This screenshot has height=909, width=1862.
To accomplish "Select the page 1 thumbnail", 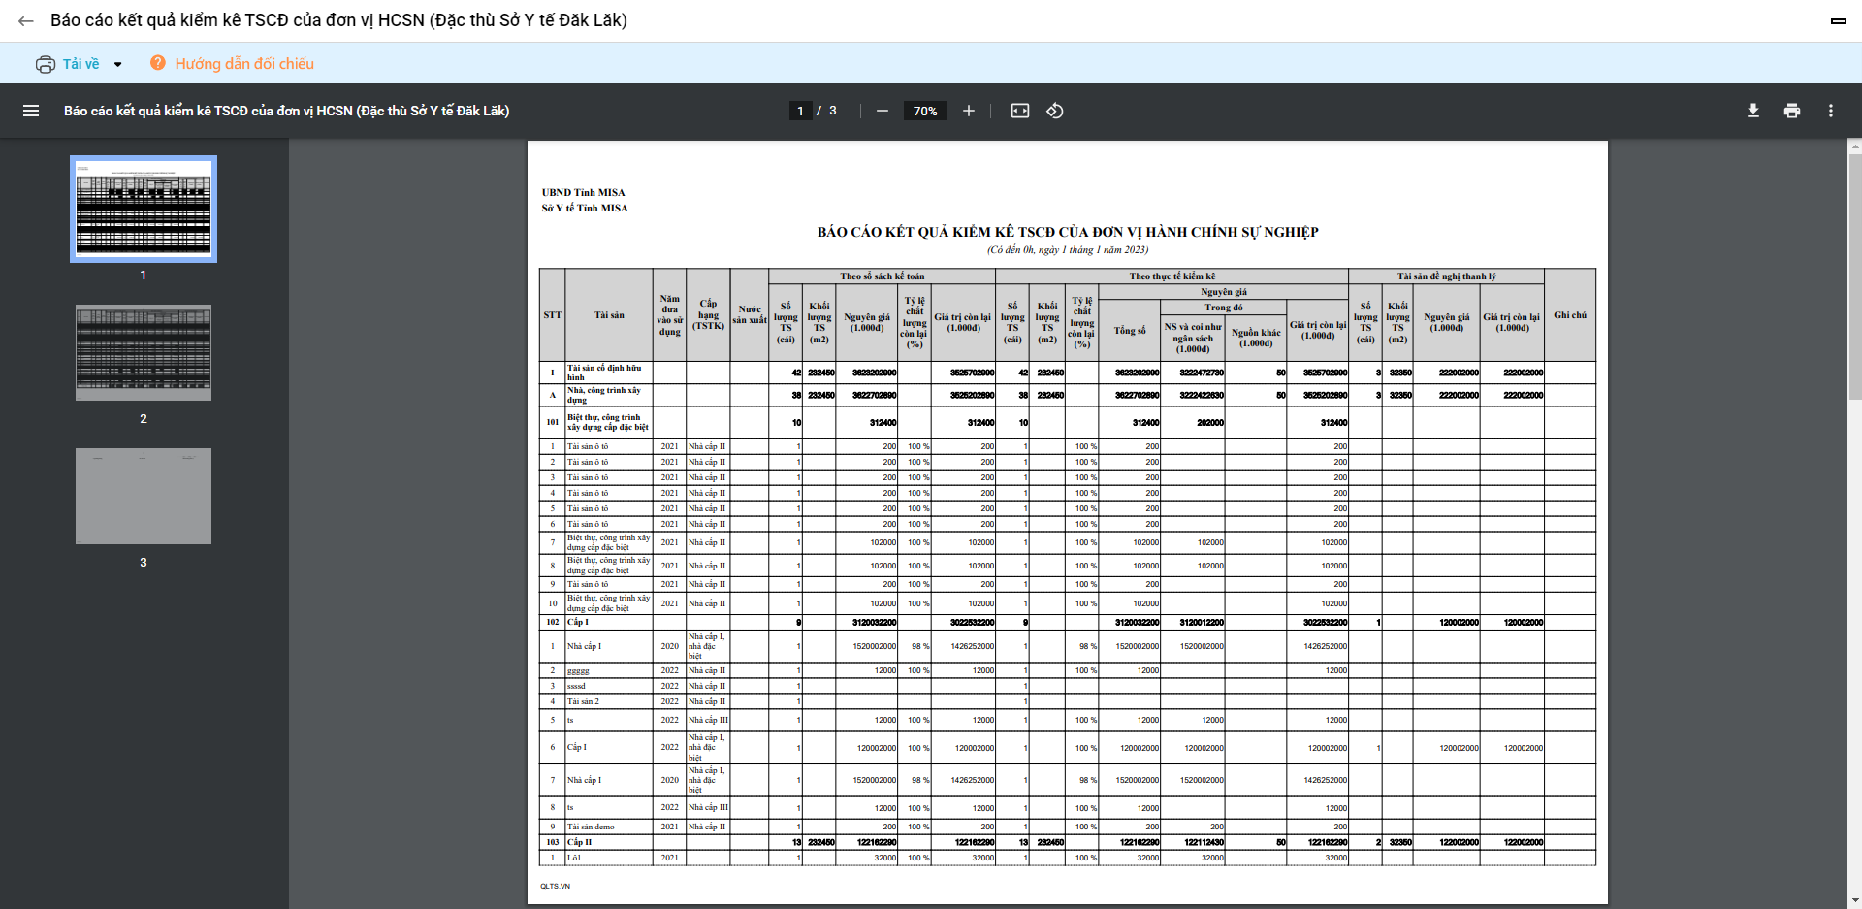I will (x=144, y=210).
